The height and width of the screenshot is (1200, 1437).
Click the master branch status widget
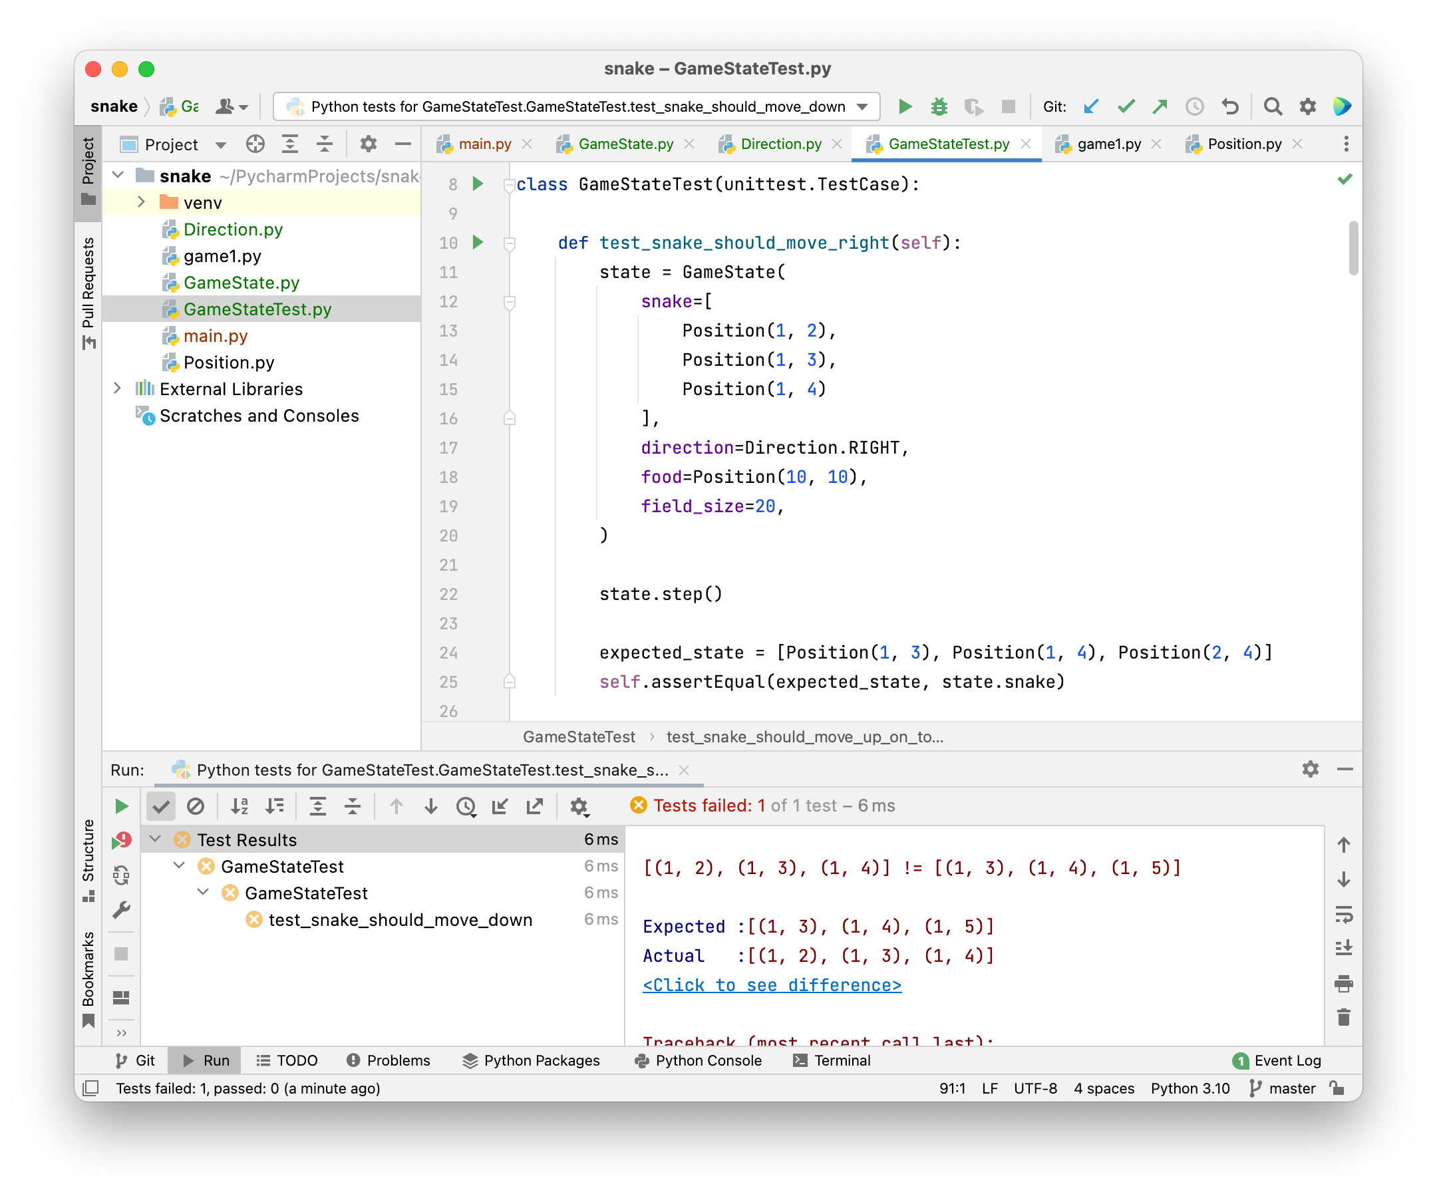pyautogui.click(x=1282, y=1088)
